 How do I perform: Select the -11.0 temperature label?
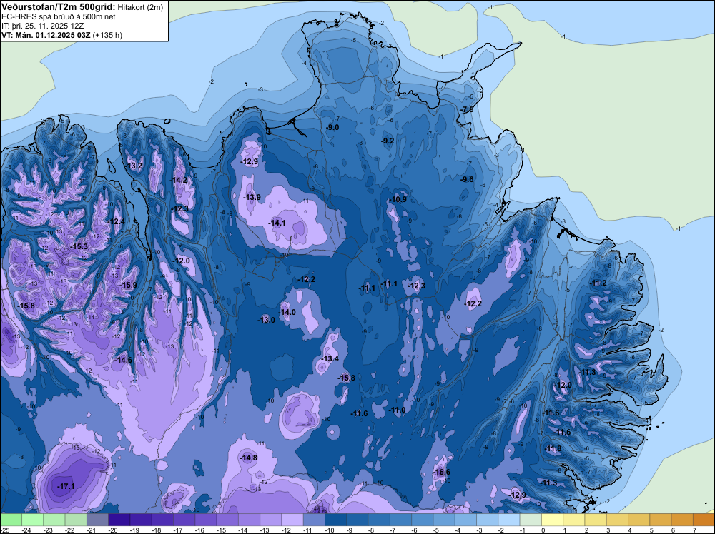[x=397, y=410]
